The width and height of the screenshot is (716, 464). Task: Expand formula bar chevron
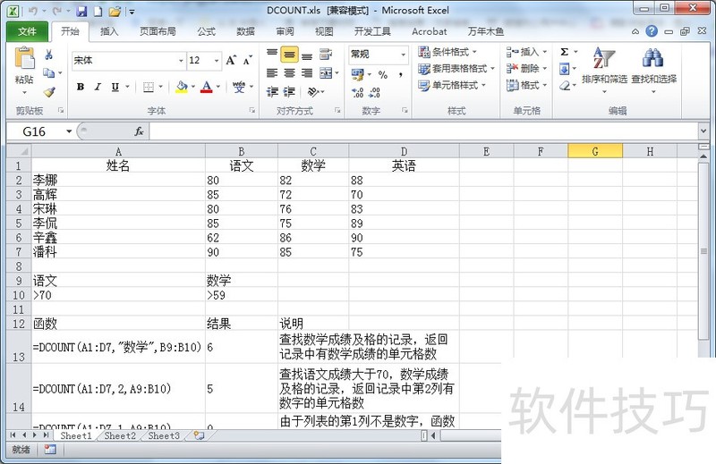(x=703, y=131)
